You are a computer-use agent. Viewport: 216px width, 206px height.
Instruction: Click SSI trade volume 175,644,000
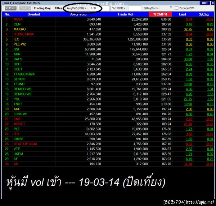point(139,49)
